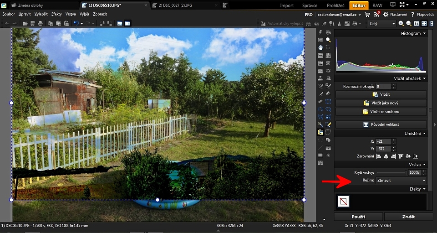The image size is (437, 233).
Task: Click the Krytí vrstvy opacity slider
Action: point(391,173)
